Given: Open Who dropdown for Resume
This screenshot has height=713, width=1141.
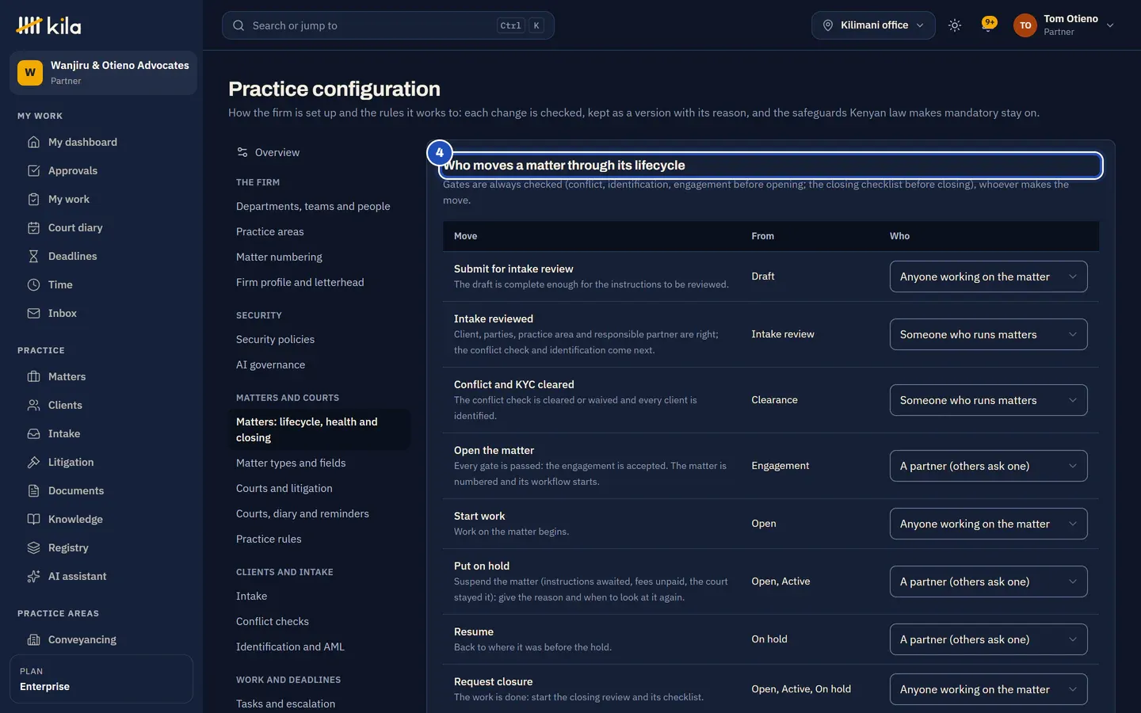Looking at the screenshot, I should (988, 639).
